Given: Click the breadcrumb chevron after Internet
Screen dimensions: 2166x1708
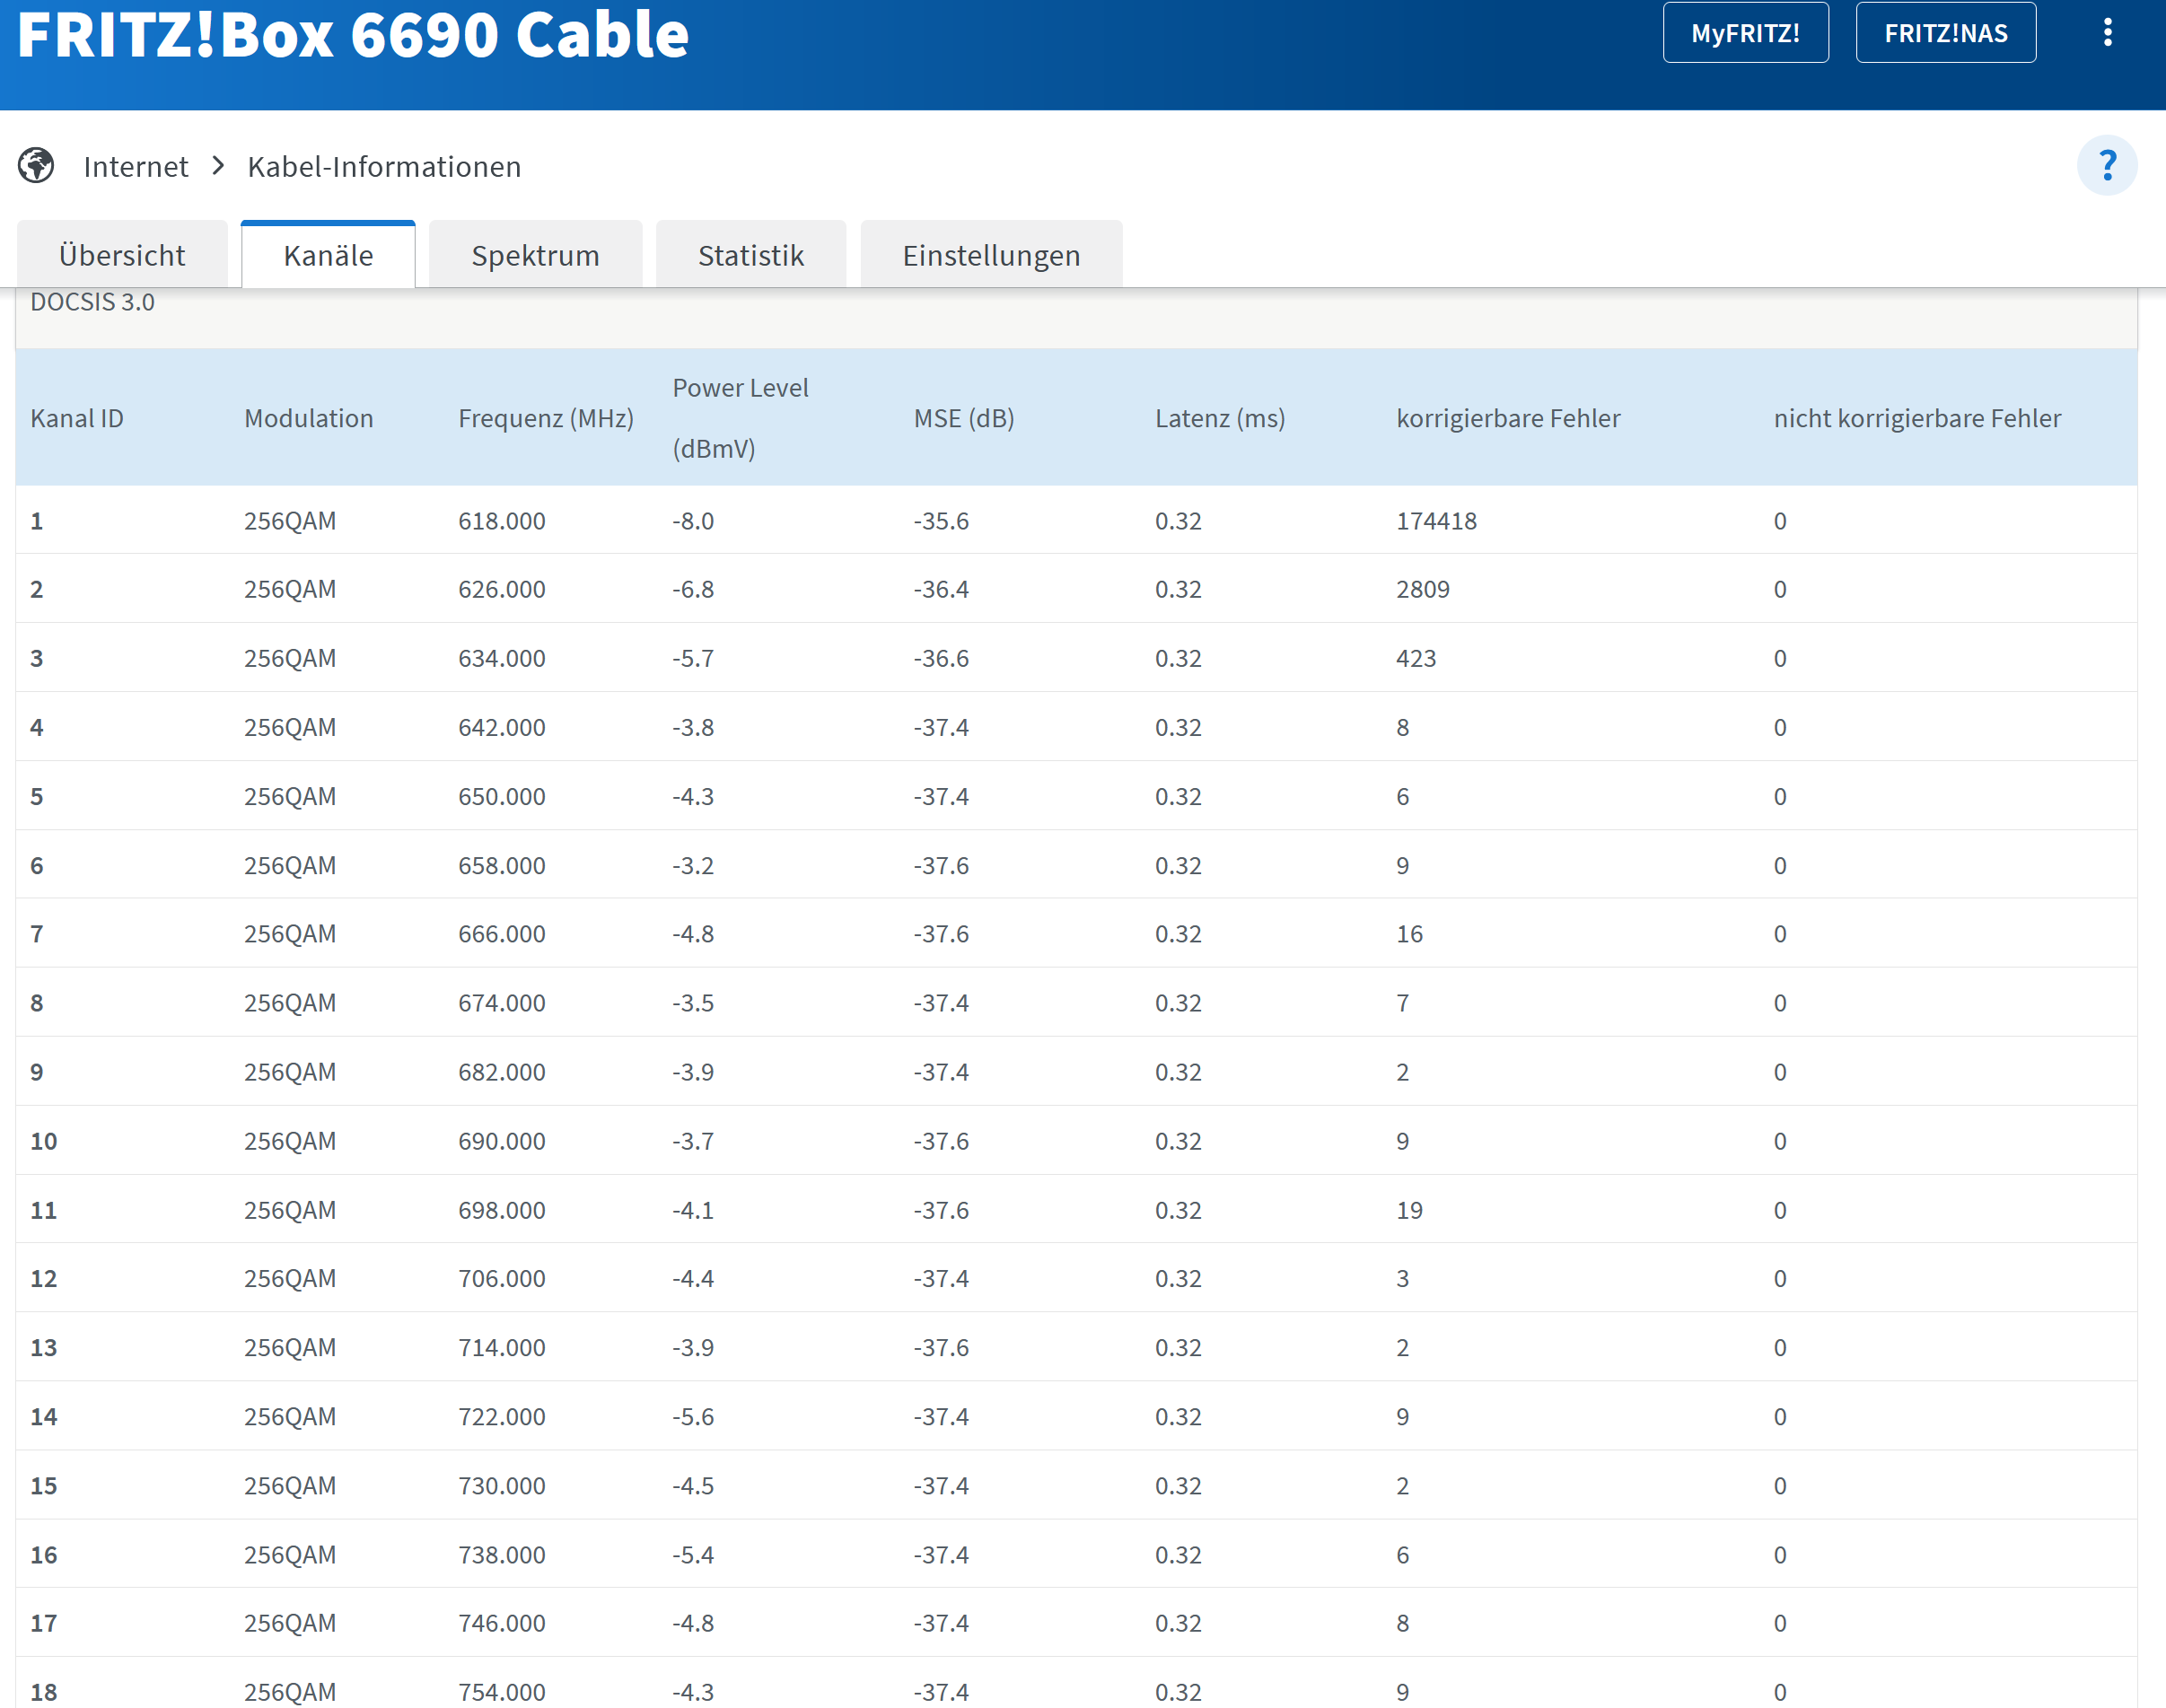Looking at the screenshot, I should pos(218,165).
